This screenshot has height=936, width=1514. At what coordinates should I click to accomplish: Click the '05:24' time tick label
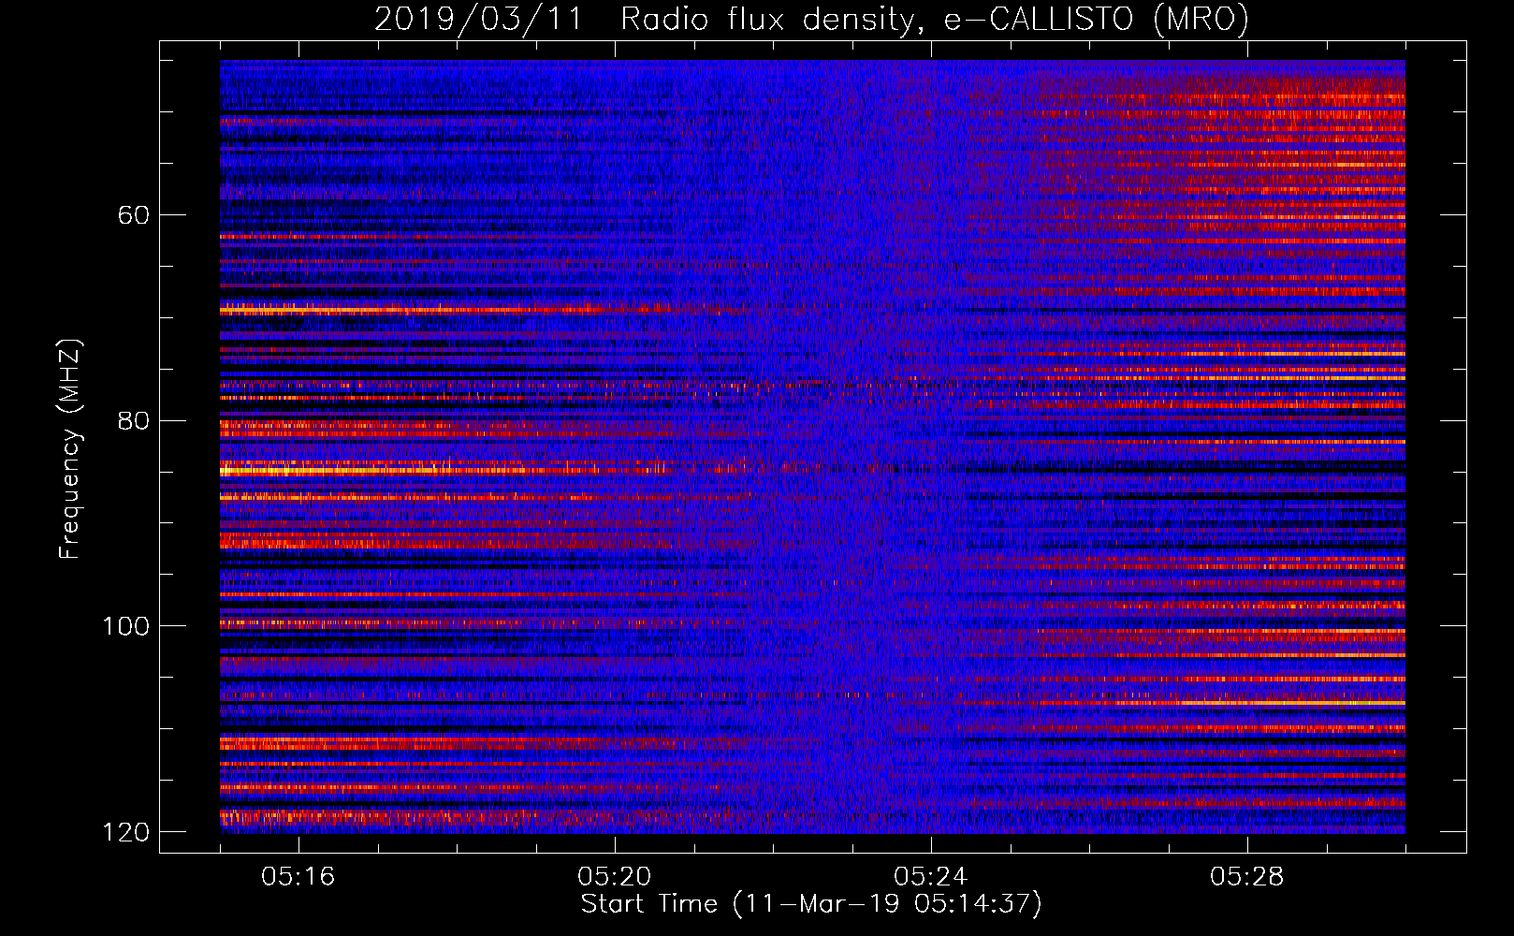[931, 877]
